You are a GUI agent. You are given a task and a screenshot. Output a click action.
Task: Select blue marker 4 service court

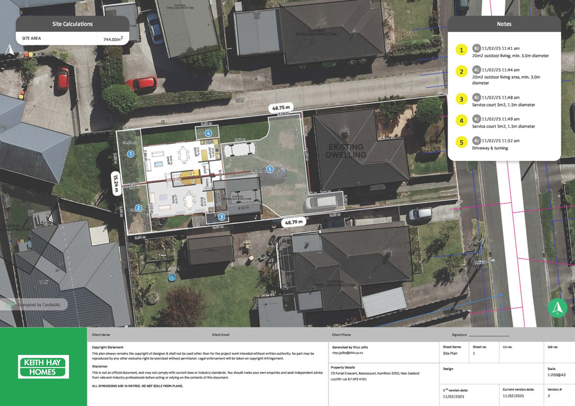[208, 133]
